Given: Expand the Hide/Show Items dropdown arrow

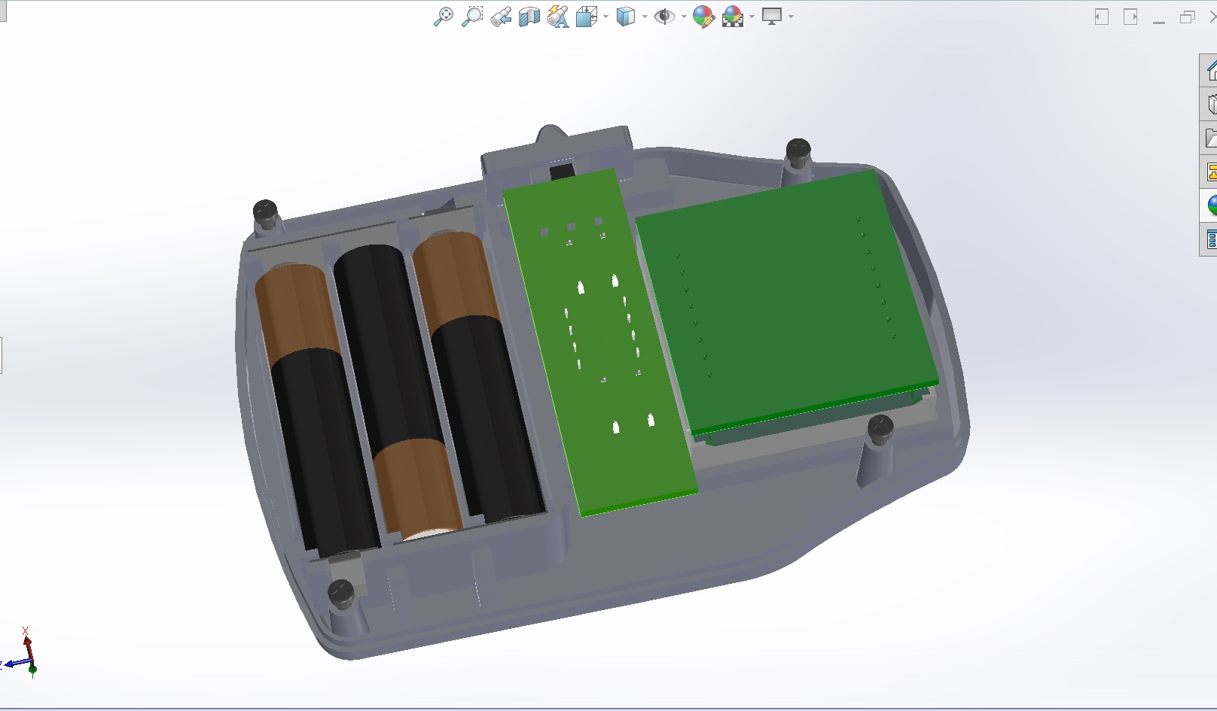Looking at the screenshot, I should click(684, 17).
